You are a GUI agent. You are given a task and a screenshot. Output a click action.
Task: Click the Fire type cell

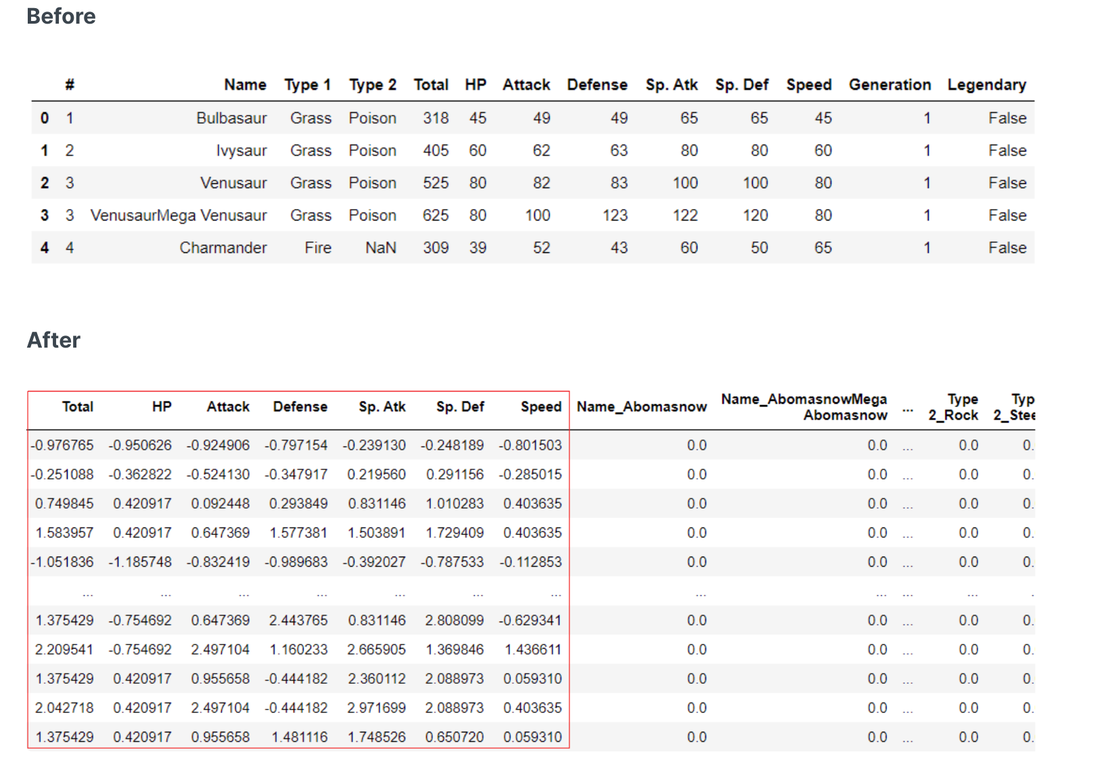click(x=317, y=248)
